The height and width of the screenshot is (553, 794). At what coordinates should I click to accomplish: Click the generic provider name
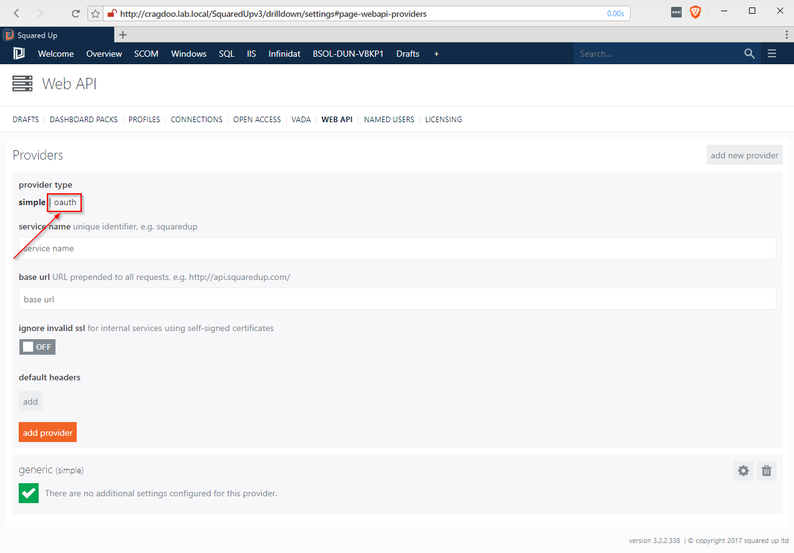pos(36,469)
